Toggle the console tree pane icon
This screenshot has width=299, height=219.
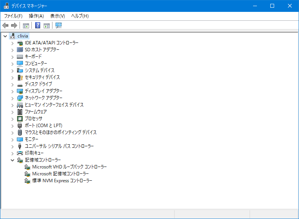click(x=26, y=25)
